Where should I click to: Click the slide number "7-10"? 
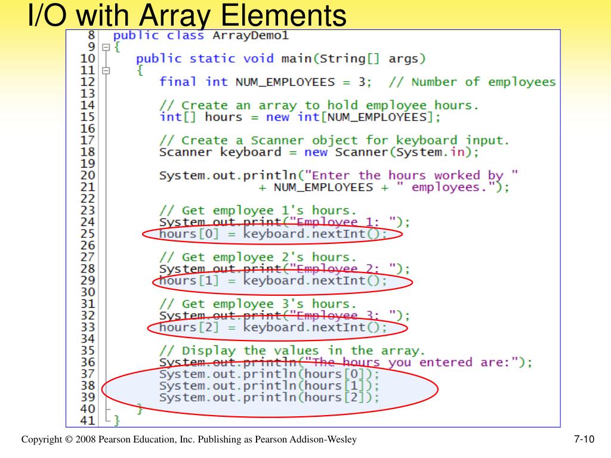pyautogui.click(x=584, y=440)
